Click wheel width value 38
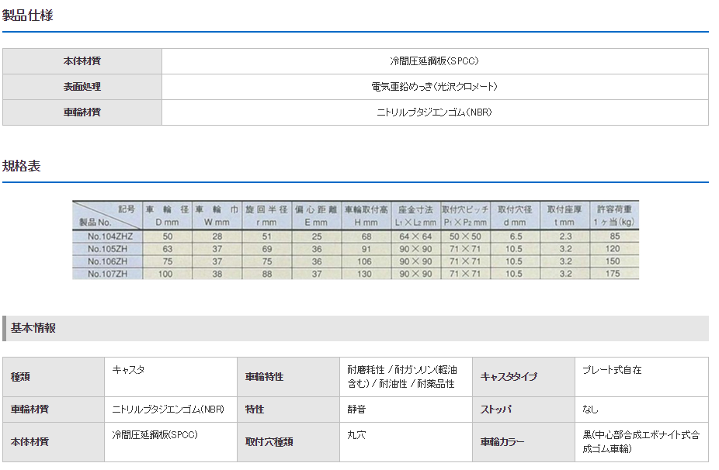This screenshot has width=719, height=470. 217,274
